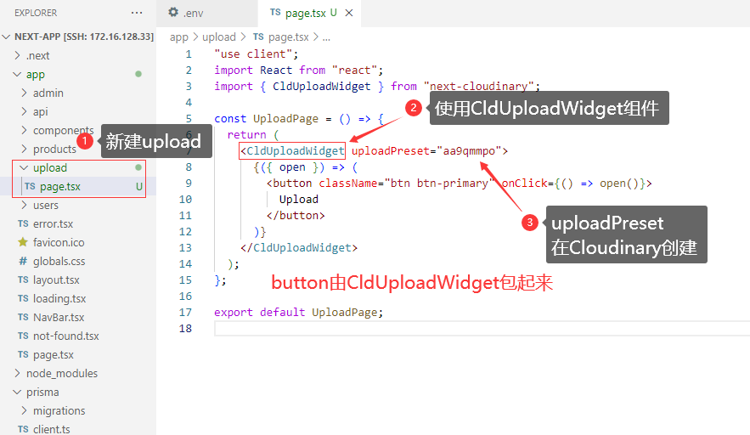The image size is (750, 435).
Task: Open the Explorer more actions ellipsis
Action: click(137, 13)
